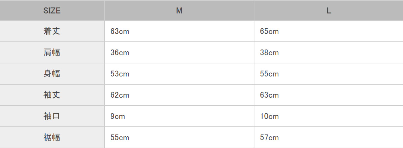Click the 53cm body width cell
Viewport: 403px width, 148px height.
pos(120,74)
